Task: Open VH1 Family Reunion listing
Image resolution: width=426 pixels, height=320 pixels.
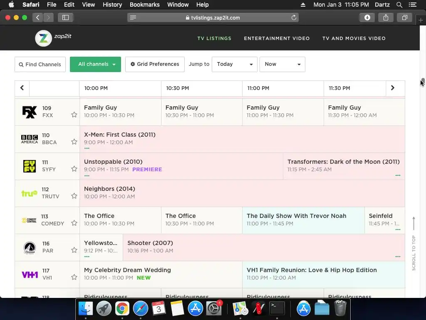Action: pyautogui.click(x=324, y=275)
